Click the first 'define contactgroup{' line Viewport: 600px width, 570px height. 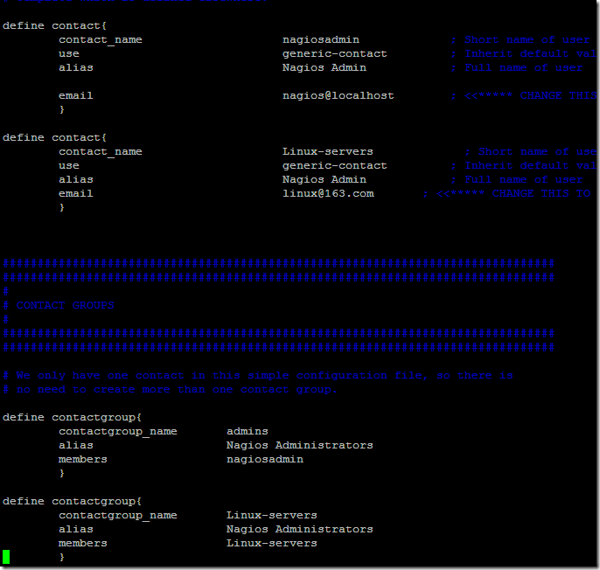pos(73,417)
